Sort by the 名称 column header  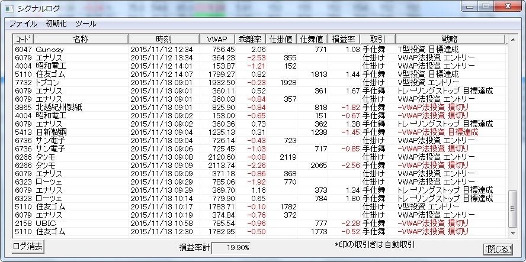(81, 39)
